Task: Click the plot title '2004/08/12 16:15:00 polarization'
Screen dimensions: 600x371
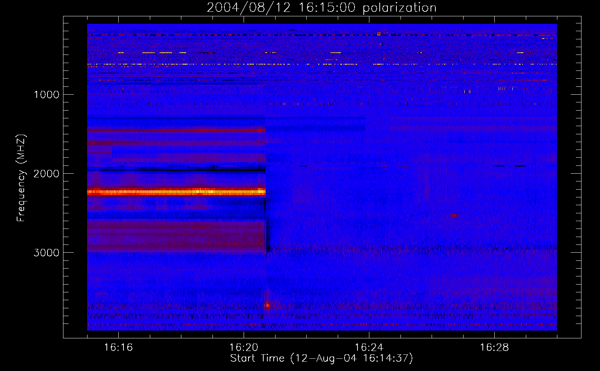Action: click(322, 7)
